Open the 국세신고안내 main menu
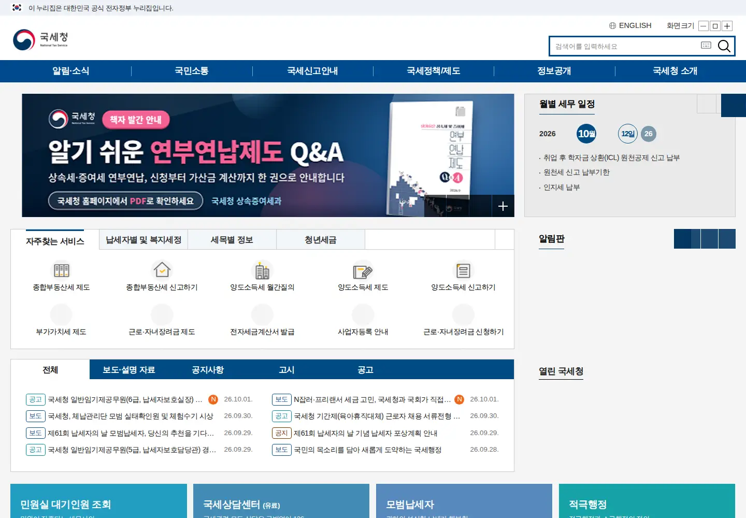 (x=312, y=71)
